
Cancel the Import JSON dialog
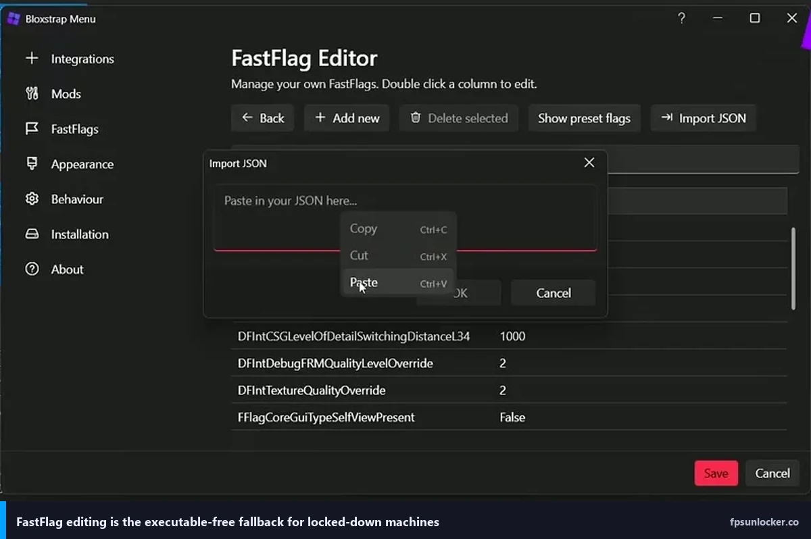coord(554,293)
